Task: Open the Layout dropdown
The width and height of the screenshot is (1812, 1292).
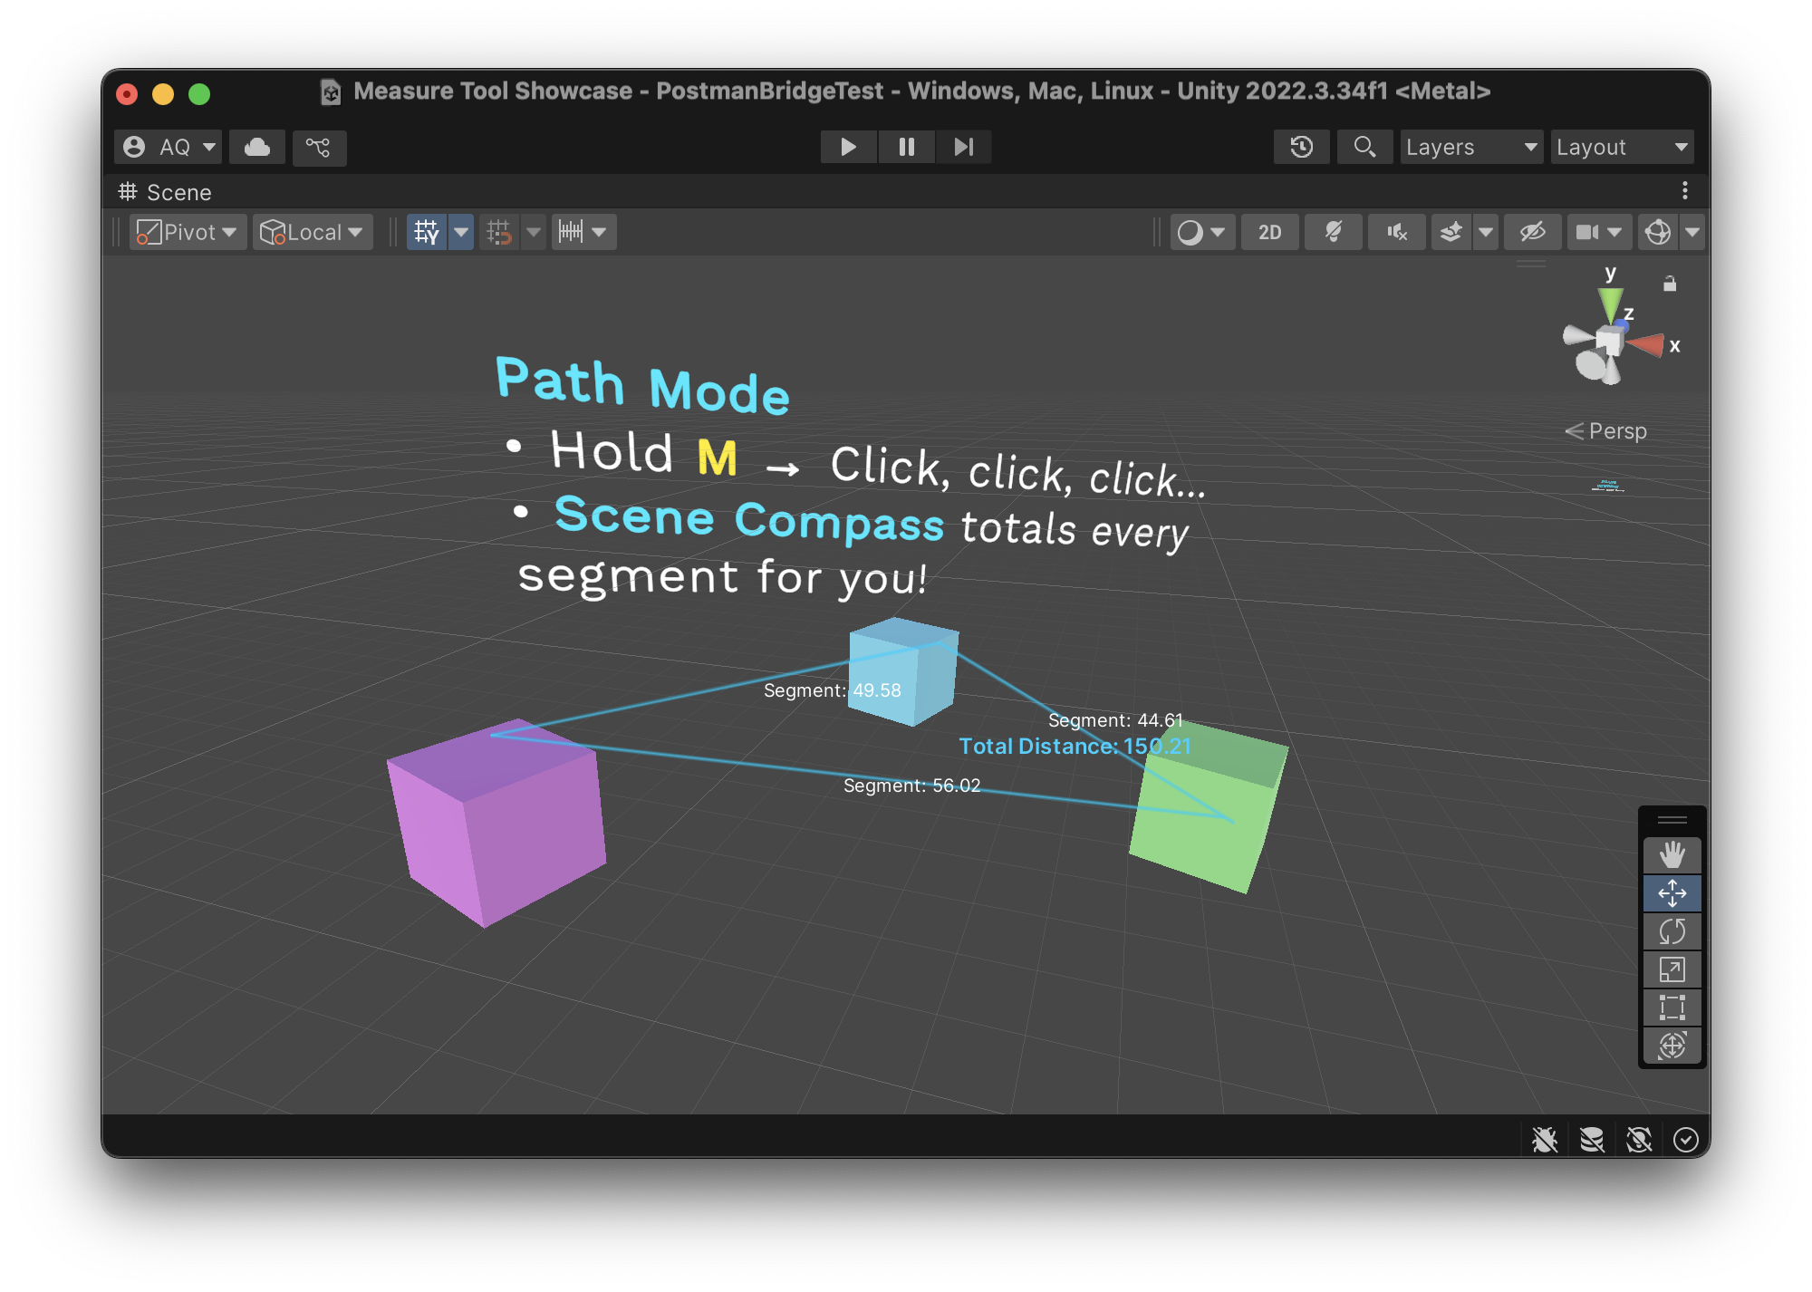Action: click(1621, 147)
